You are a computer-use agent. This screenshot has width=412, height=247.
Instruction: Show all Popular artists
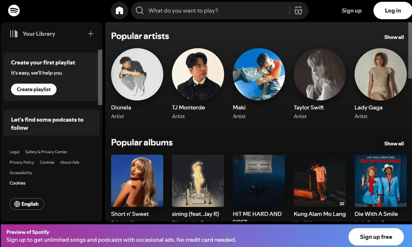pos(393,37)
